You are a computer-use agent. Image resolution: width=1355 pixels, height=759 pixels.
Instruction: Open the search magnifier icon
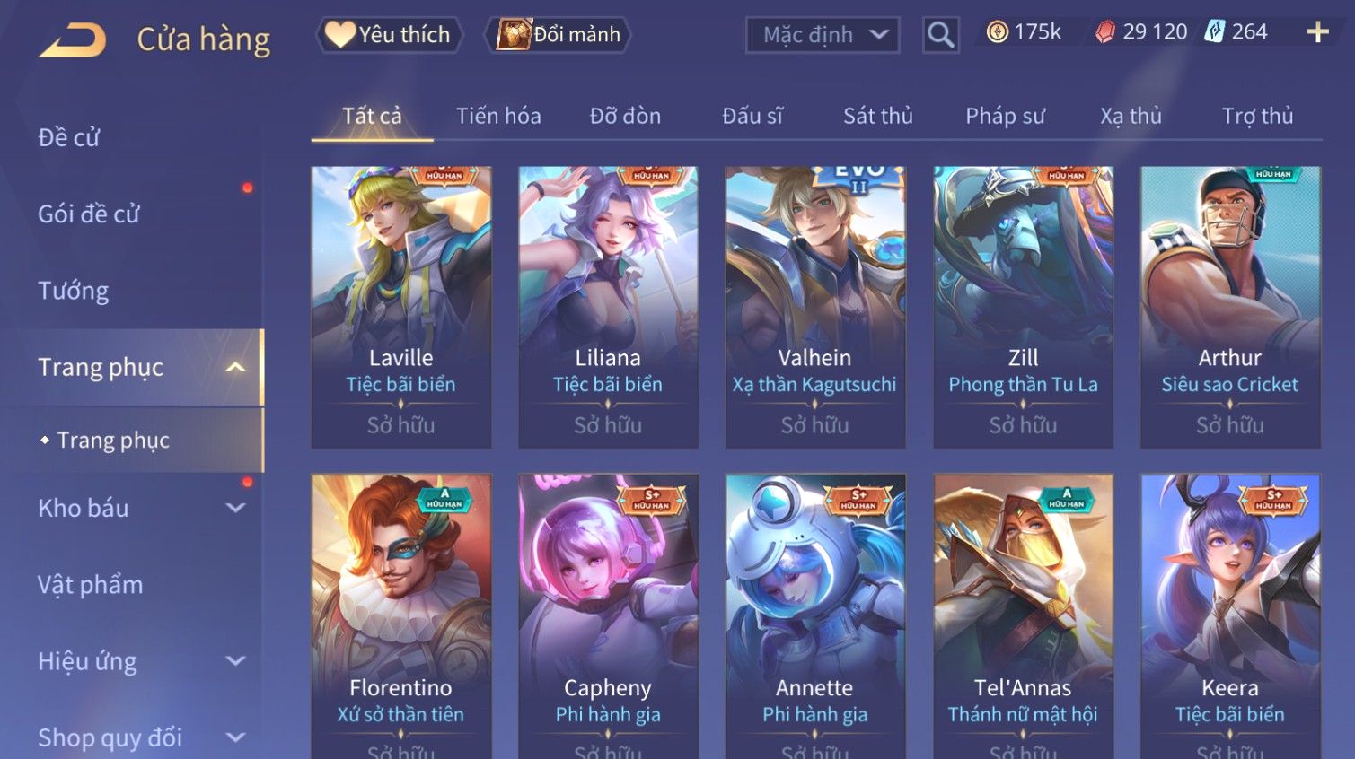pos(940,35)
